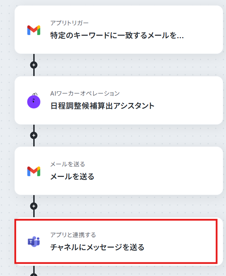Click the Gmail icon on the app trigger card

(34, 30)
